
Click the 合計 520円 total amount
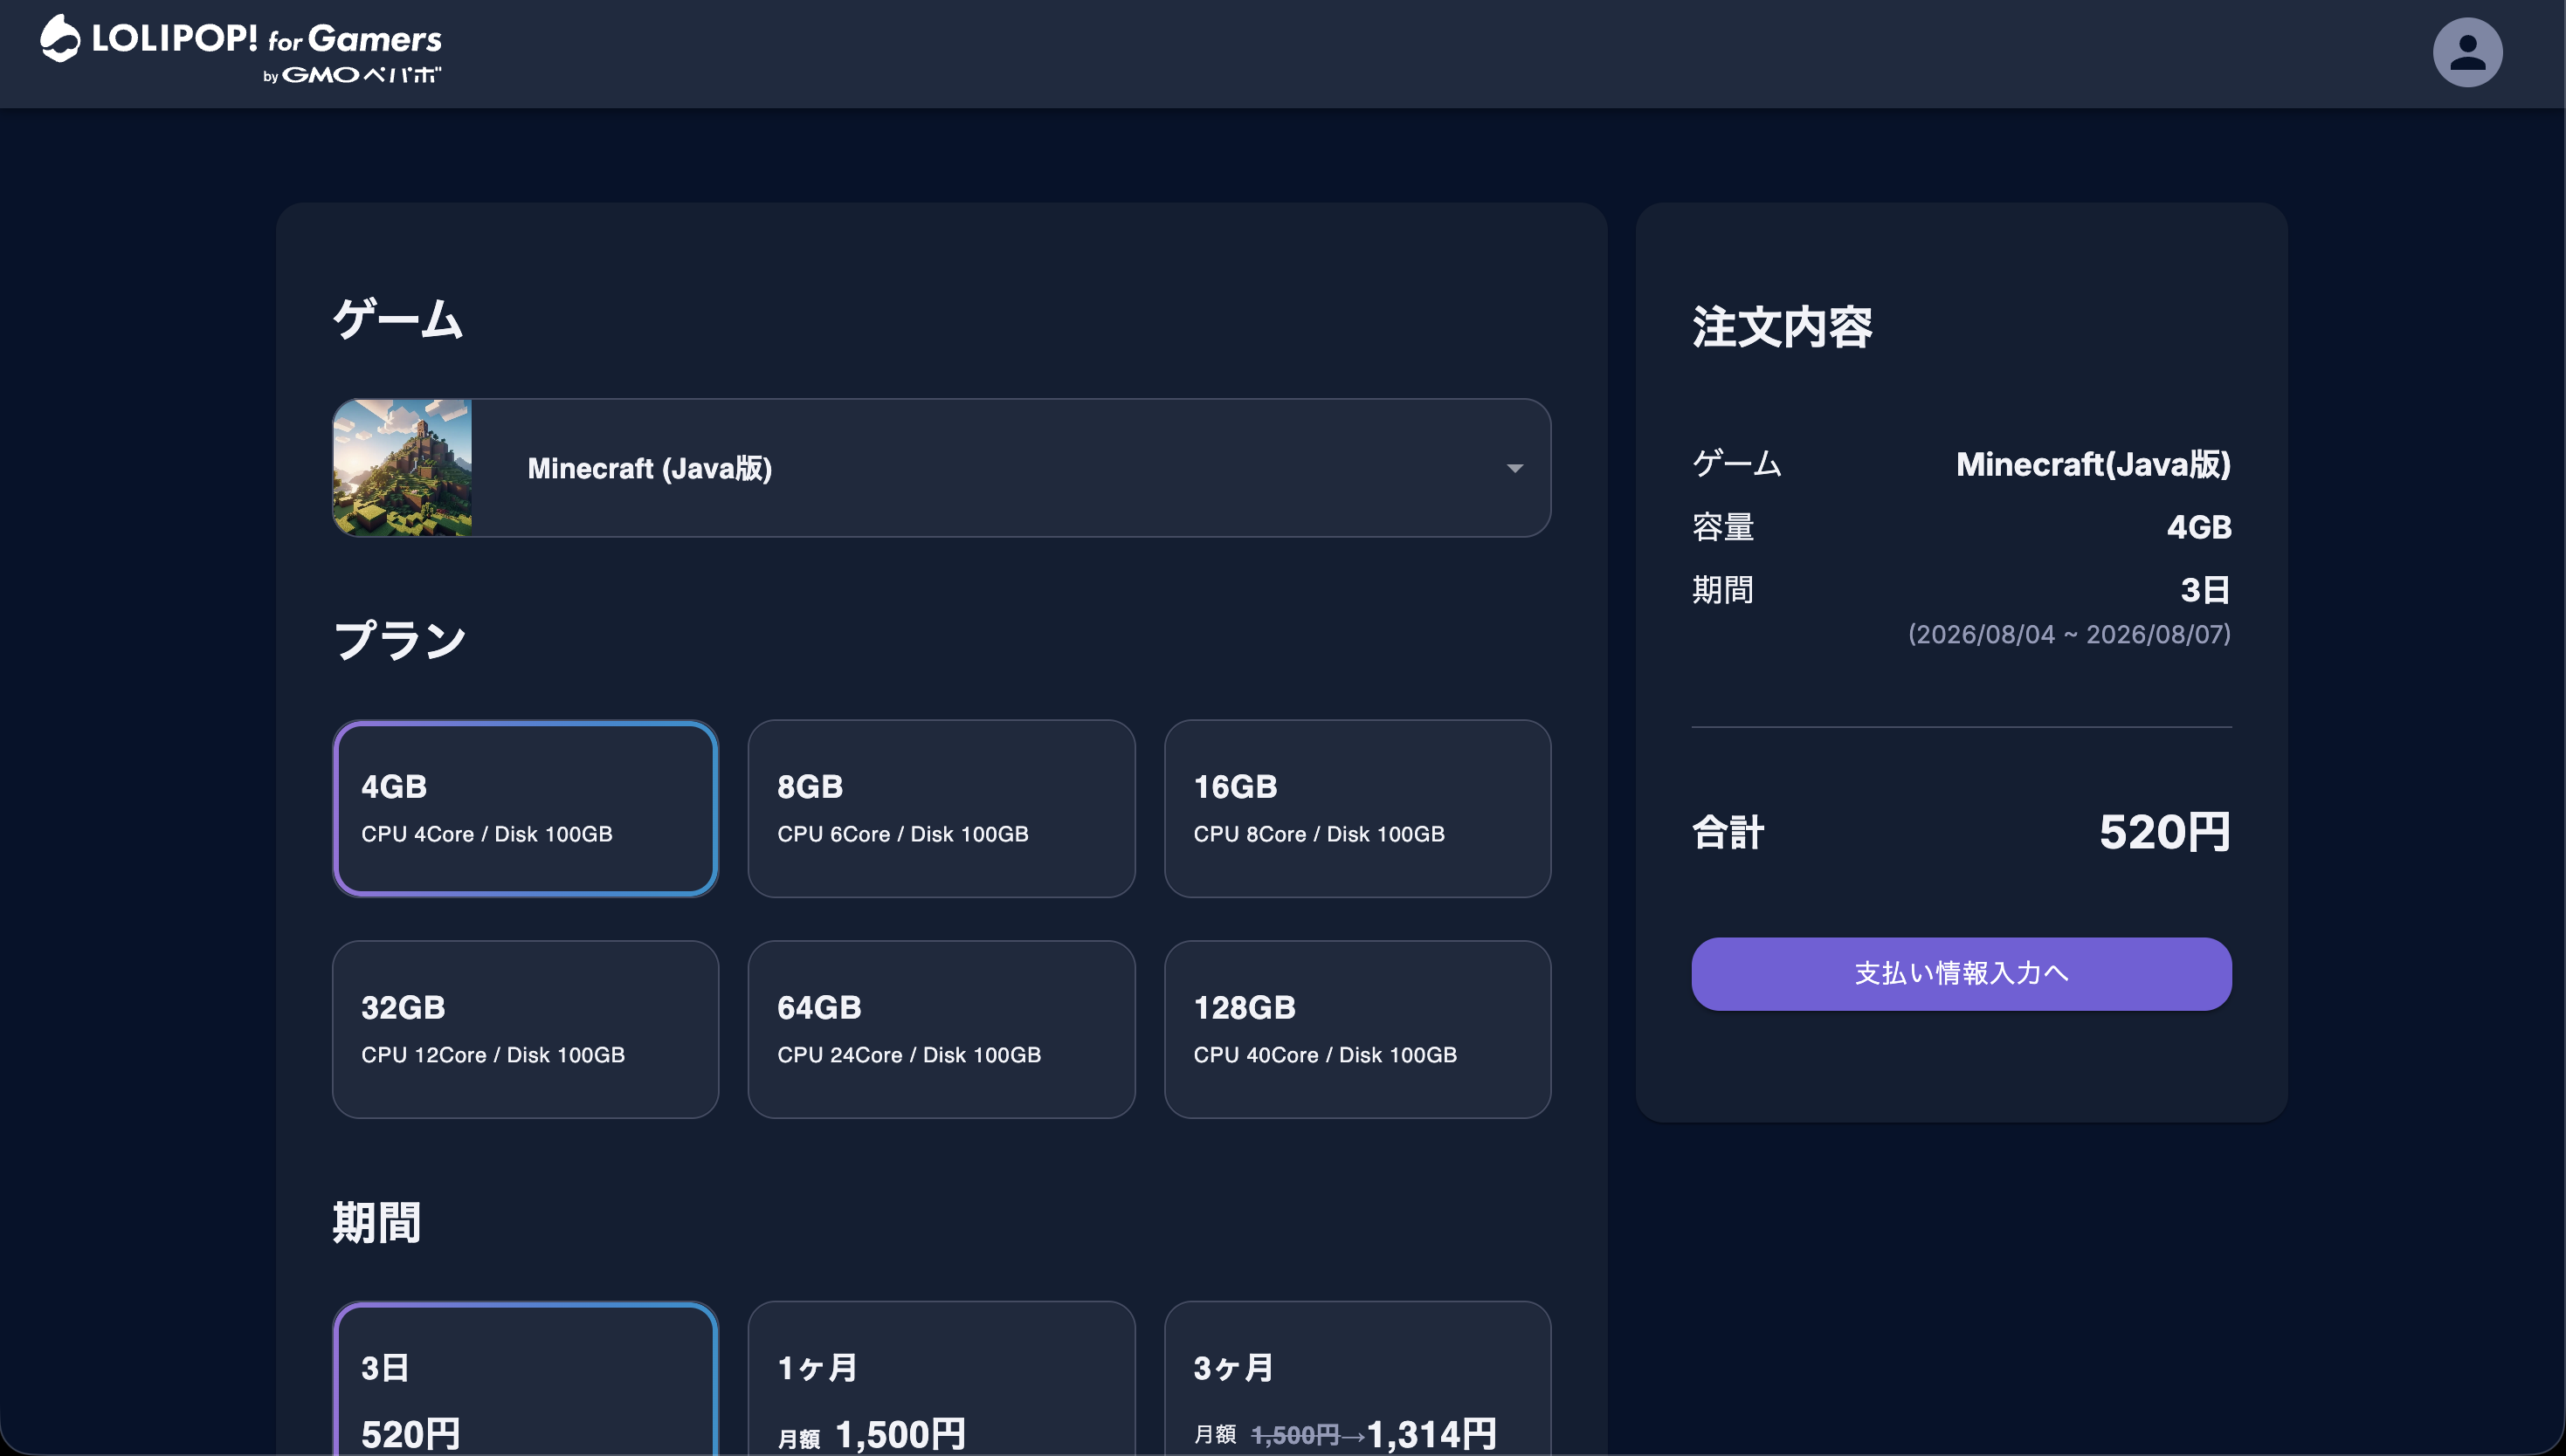click(x=2164, y=832)
